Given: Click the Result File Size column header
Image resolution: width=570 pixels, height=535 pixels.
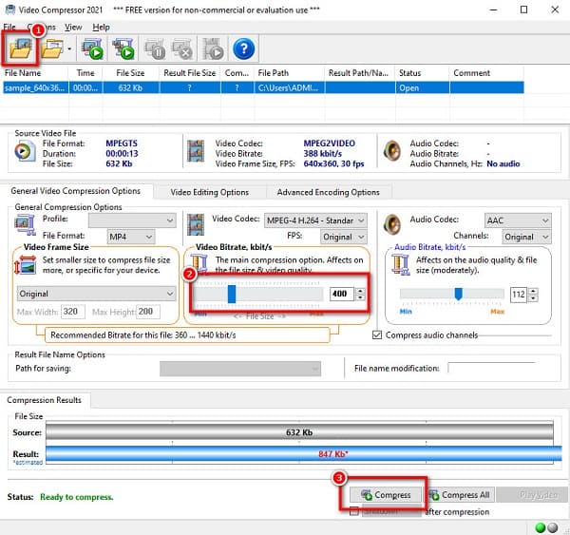Looking at the screenshot, I should click(x=190, y=73).
